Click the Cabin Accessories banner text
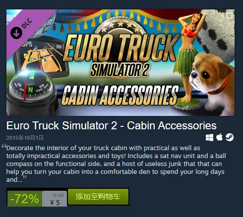 pos(120,95)
